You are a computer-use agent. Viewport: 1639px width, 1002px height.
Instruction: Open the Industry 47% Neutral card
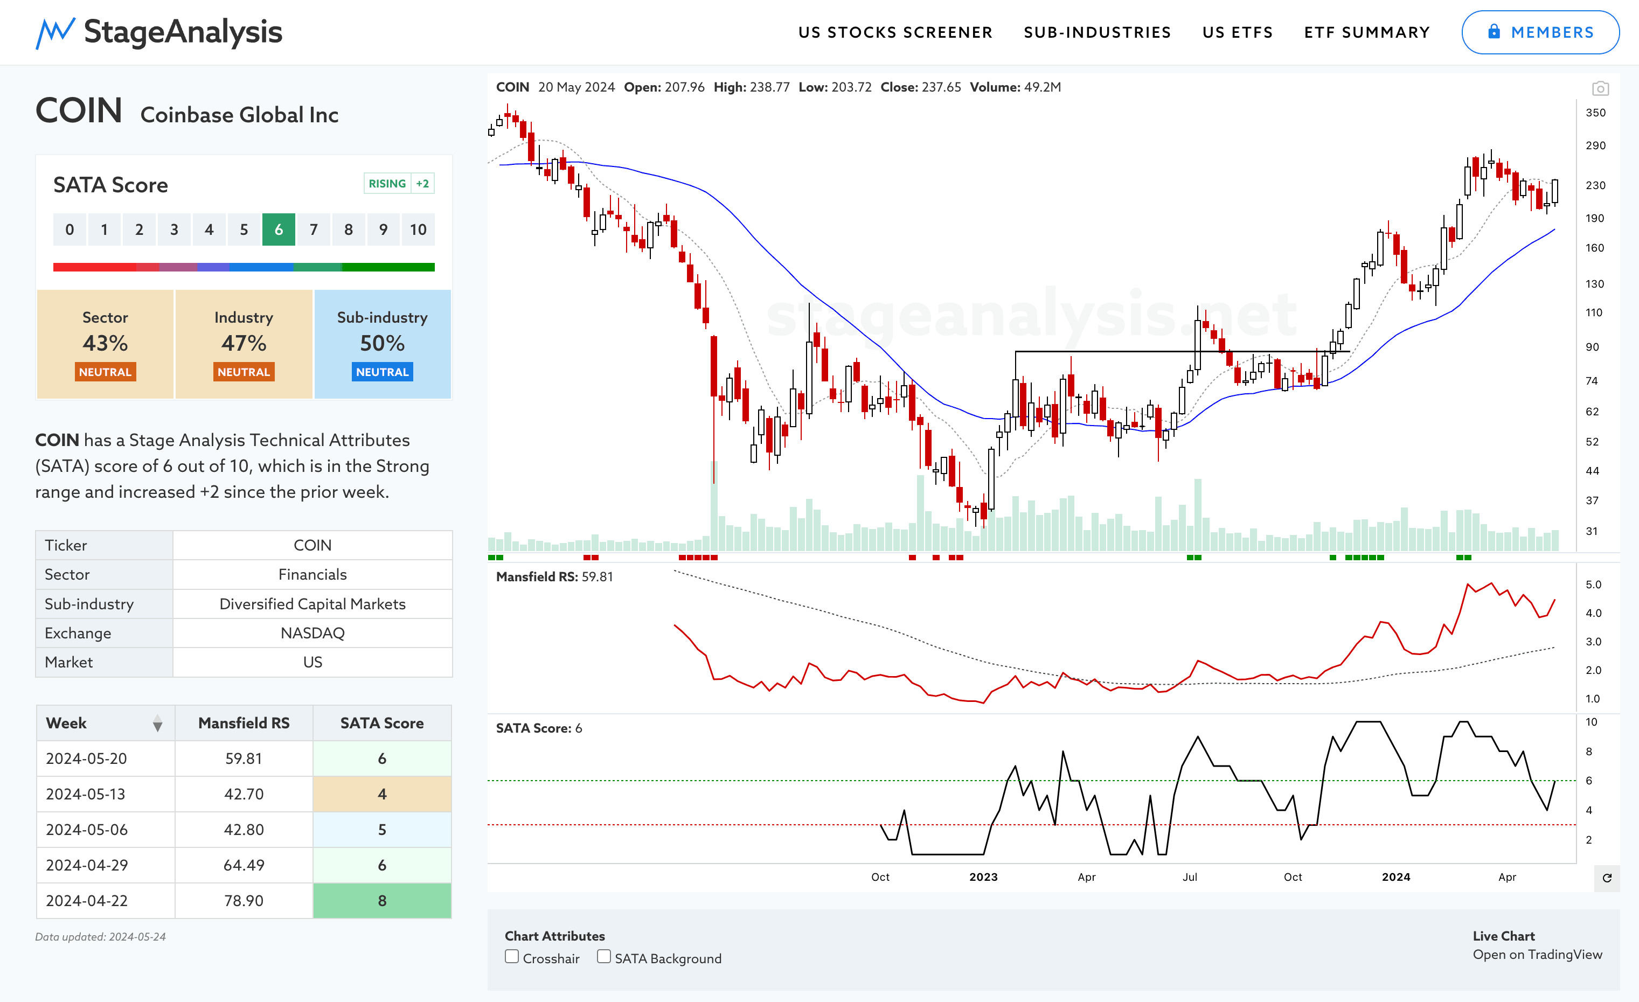coord(244,344)
